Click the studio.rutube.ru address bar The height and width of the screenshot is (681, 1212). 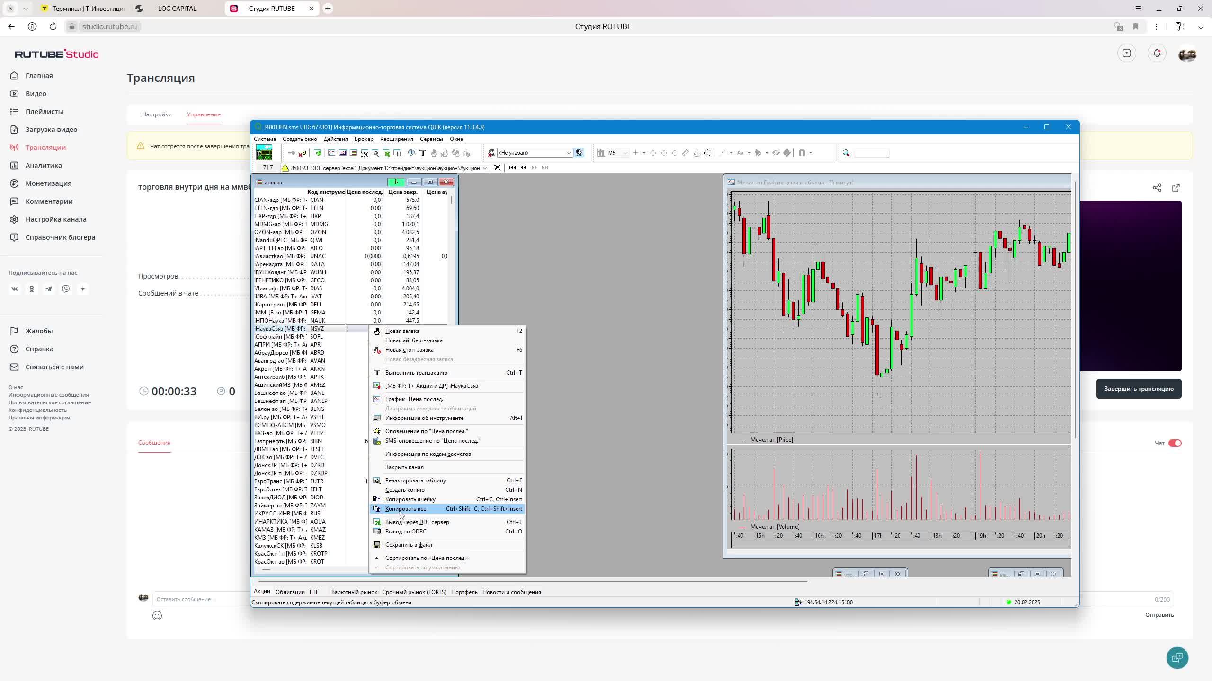pyautogui.click(x=109, y=26)
